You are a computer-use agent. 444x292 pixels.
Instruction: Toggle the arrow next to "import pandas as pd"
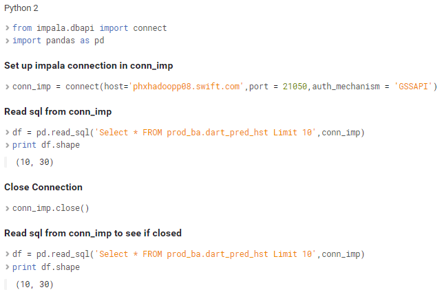click(7, 41)
